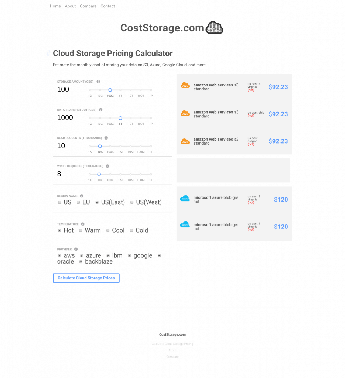
Task: Go to the Home nav item
Action: click(55, 6)
